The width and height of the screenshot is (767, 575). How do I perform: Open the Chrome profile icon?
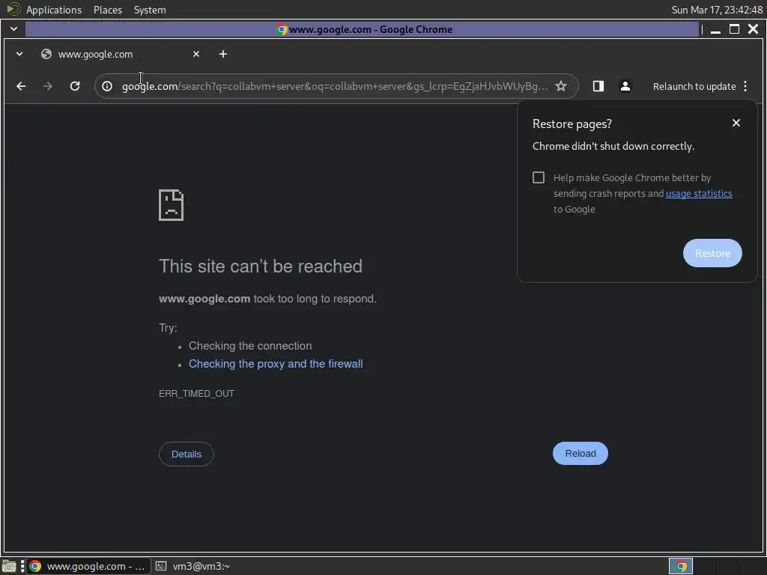pos(625,87)
